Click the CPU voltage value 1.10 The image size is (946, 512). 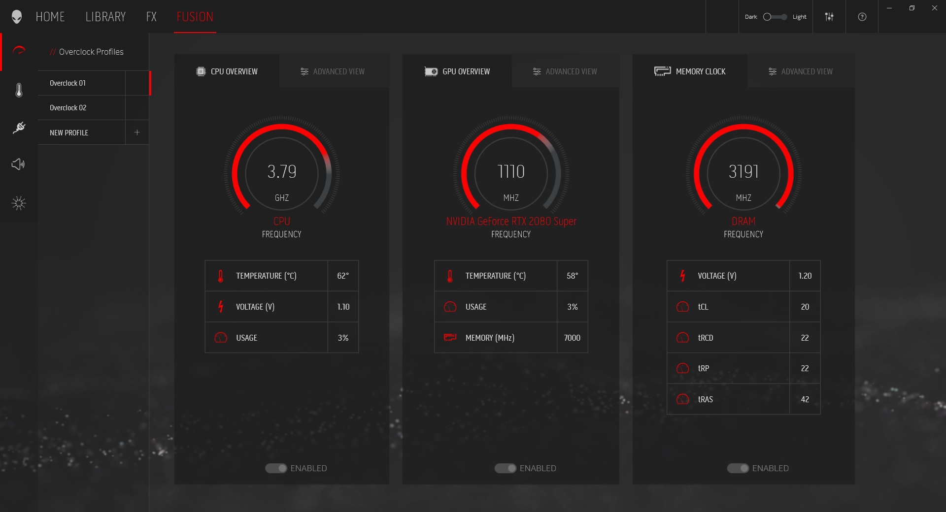(x=343, y=307)
